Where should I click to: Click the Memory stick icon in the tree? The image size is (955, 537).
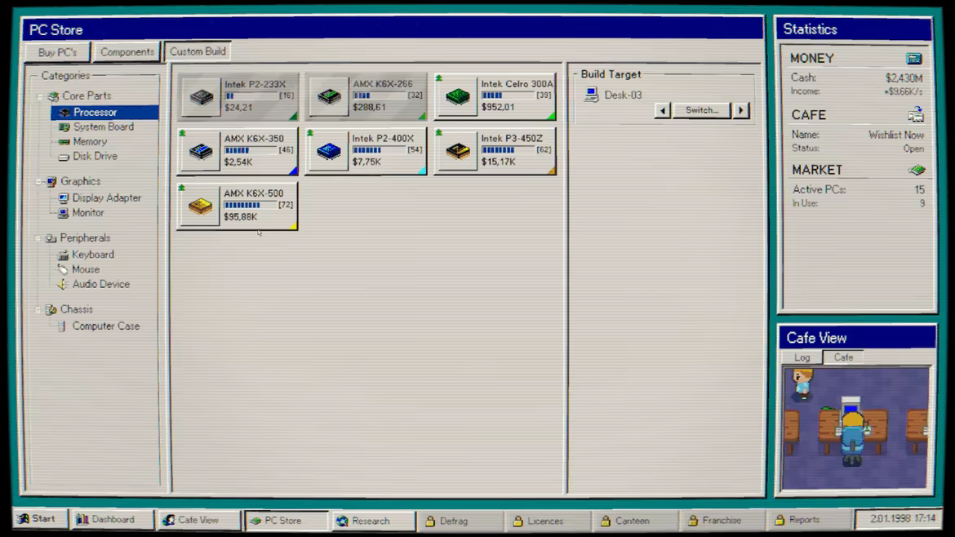pyautogui.click(x=64, y=141)
